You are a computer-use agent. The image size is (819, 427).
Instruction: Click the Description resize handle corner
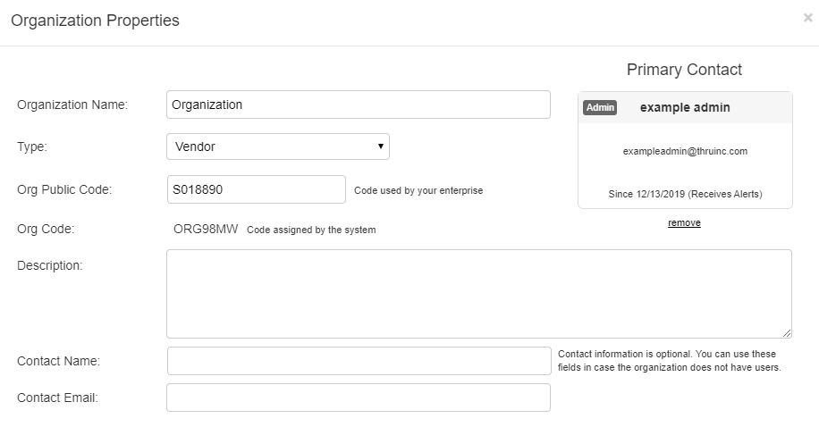(787, 333)
